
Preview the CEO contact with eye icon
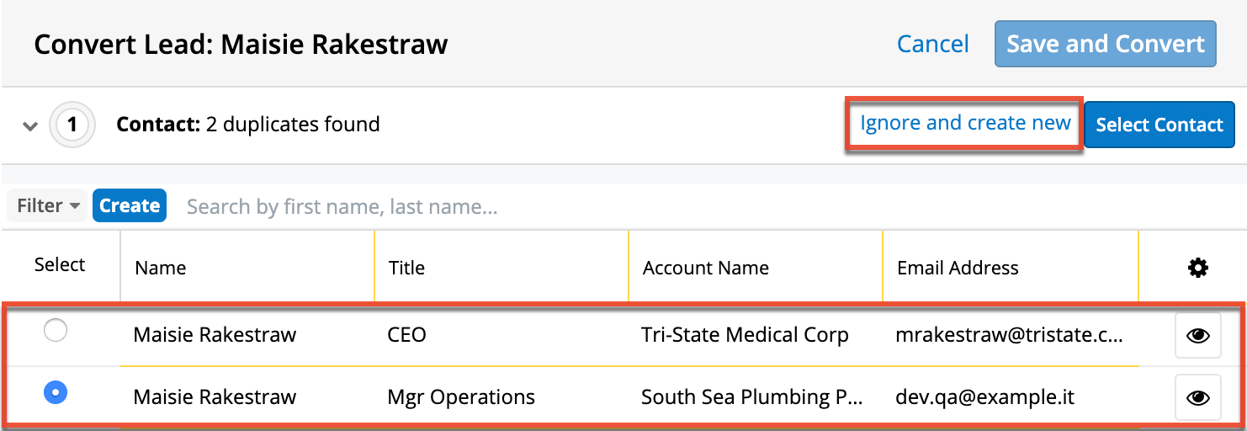(x=1197, y=335)
